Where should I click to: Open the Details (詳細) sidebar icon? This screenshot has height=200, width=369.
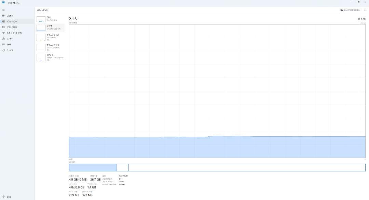[x=3, y=44]
